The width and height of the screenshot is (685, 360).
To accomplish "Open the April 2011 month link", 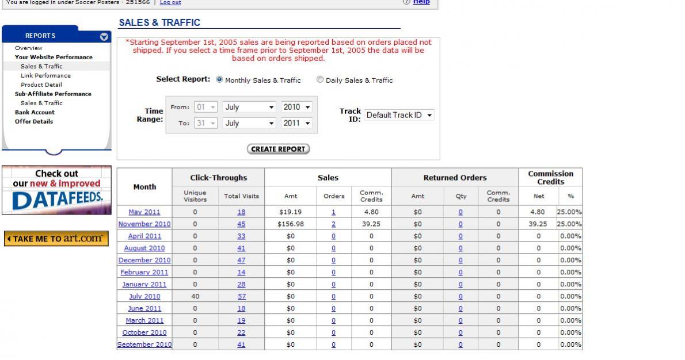I will pyautogui.click(x=144, y=236).
